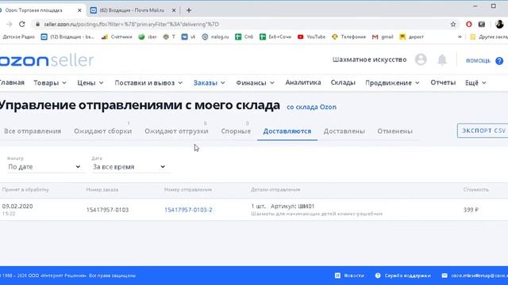The image size is (508, 285).
Task: Open the YouTube bookmark
Action: [311, 37]
